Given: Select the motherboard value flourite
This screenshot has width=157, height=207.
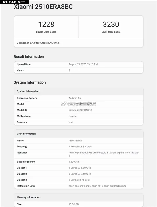Looking at the screenshot, I should (72, 116).
